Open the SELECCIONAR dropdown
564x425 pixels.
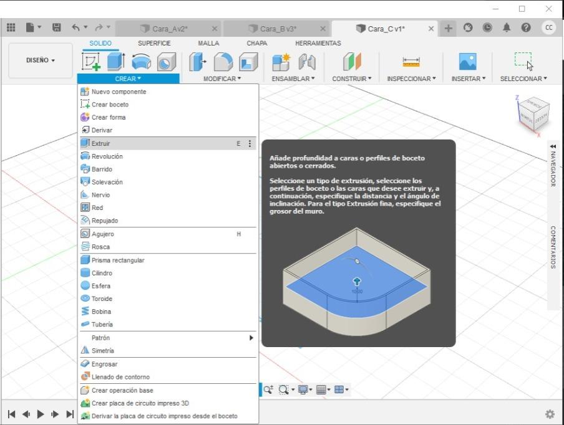523,79
